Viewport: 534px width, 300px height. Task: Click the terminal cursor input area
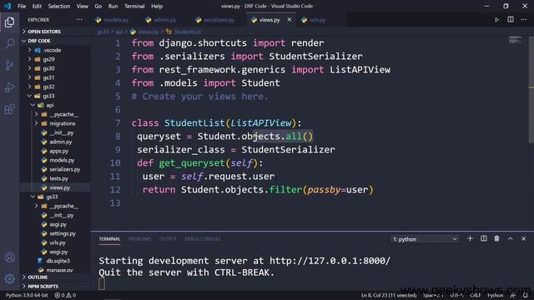102,284
